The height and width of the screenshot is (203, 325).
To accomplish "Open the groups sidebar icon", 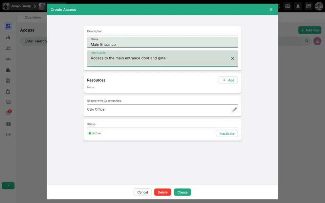I will pyautogui.click(x=8, y=59).
